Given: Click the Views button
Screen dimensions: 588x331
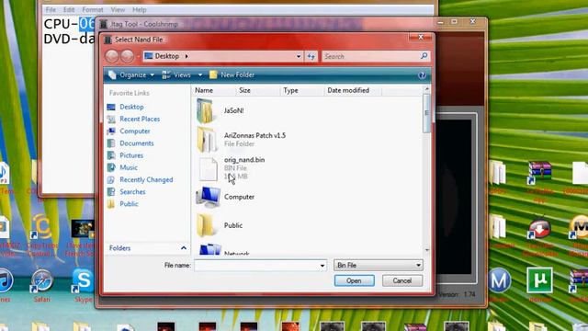Looking at the screenshot, I should coord(176,75).
